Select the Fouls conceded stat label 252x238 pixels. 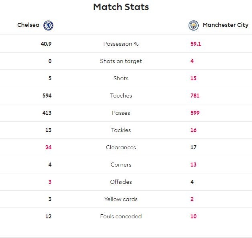click(121, 216)
